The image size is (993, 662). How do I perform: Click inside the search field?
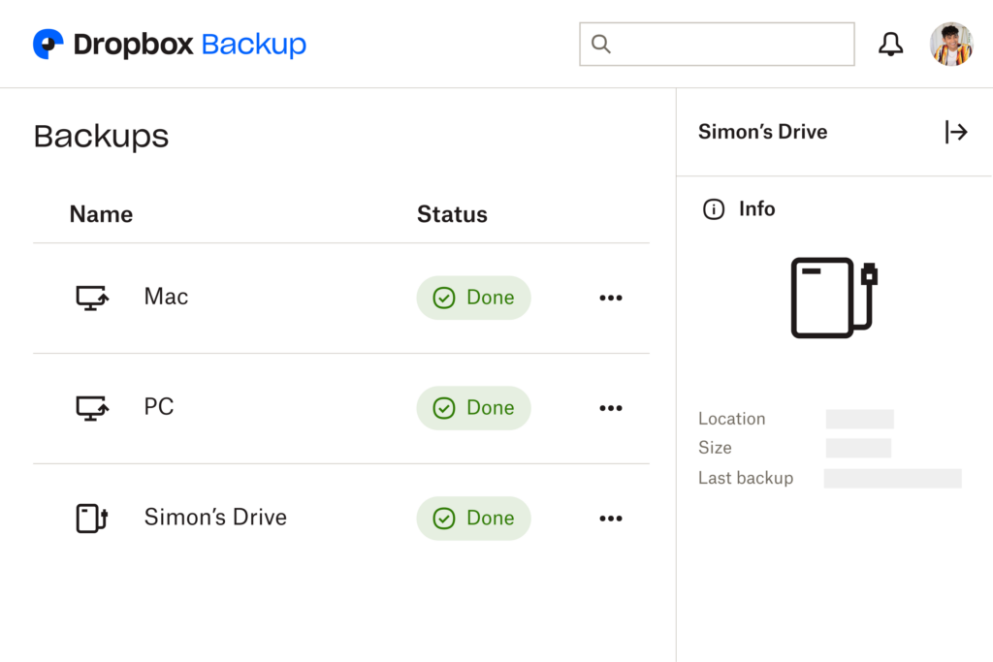pyautogui.click(x=732, y=45)
